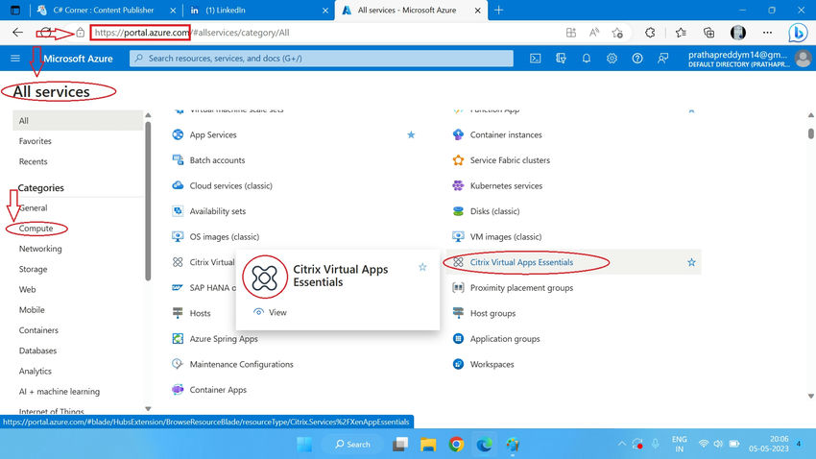Click the Maintenance Configurations icon
Screen dimensions: 816x459
tap(178, 364)
